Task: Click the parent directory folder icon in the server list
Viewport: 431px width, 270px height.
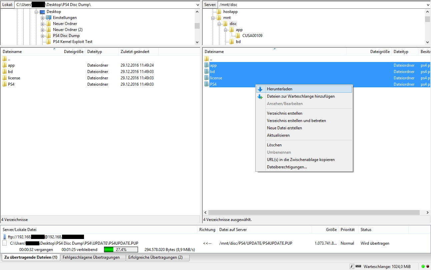Action: click(x=206, y=59)
